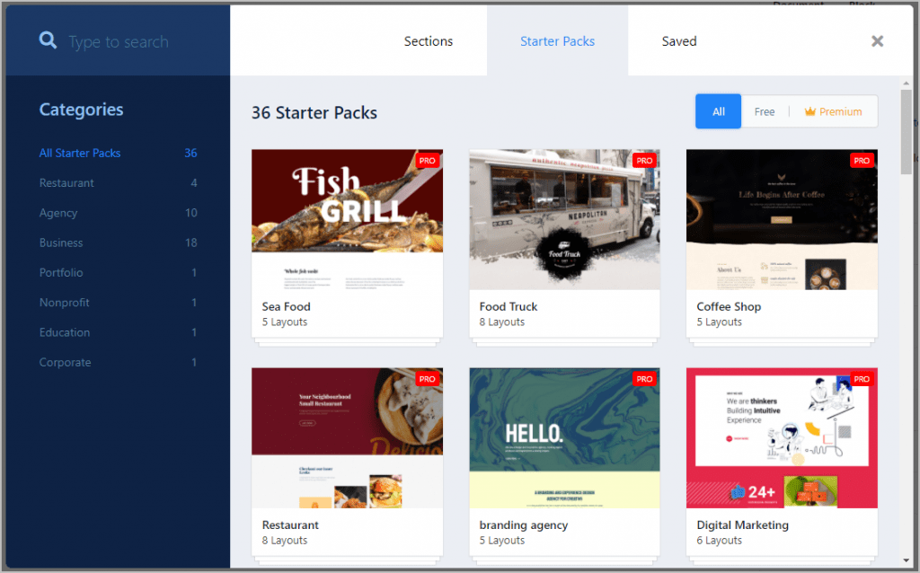Click the PRO badge on Coffee Shop

pos(862,161)
